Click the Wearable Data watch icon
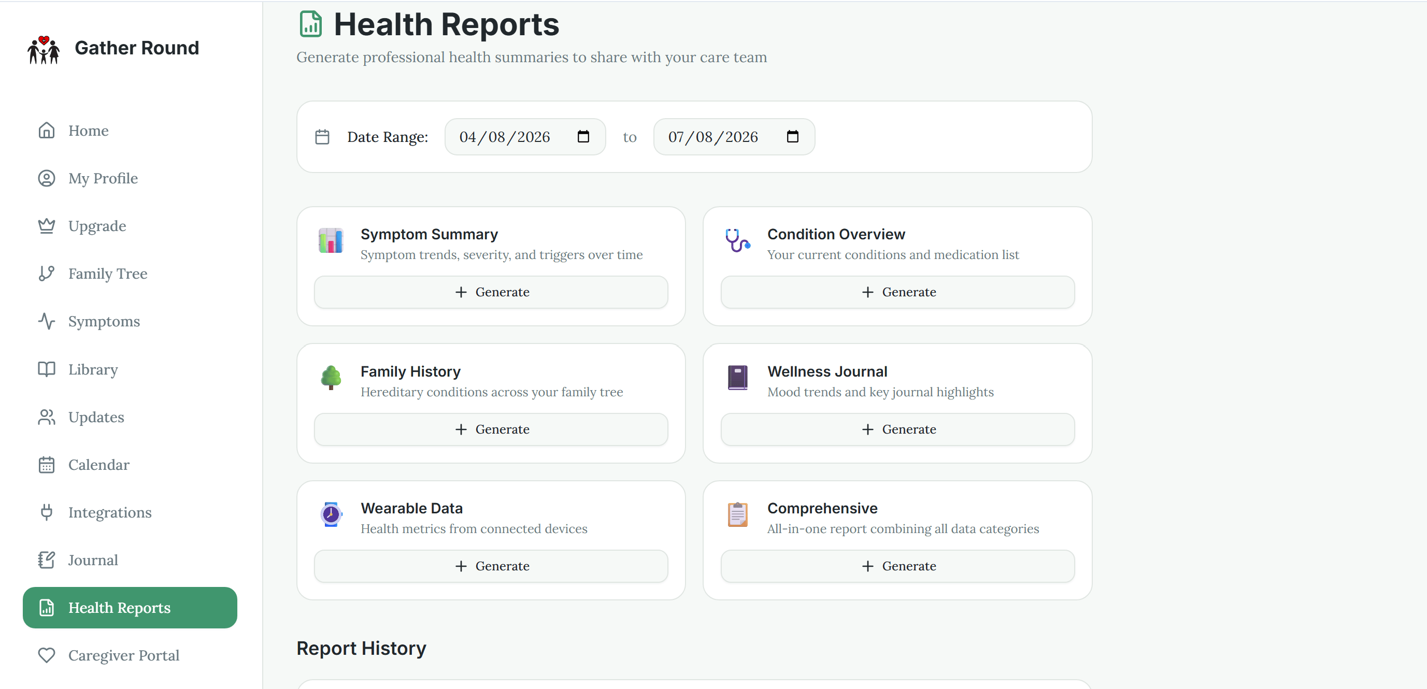Image resolution: width=1427 pixels, height=689 pixels. 331,514
